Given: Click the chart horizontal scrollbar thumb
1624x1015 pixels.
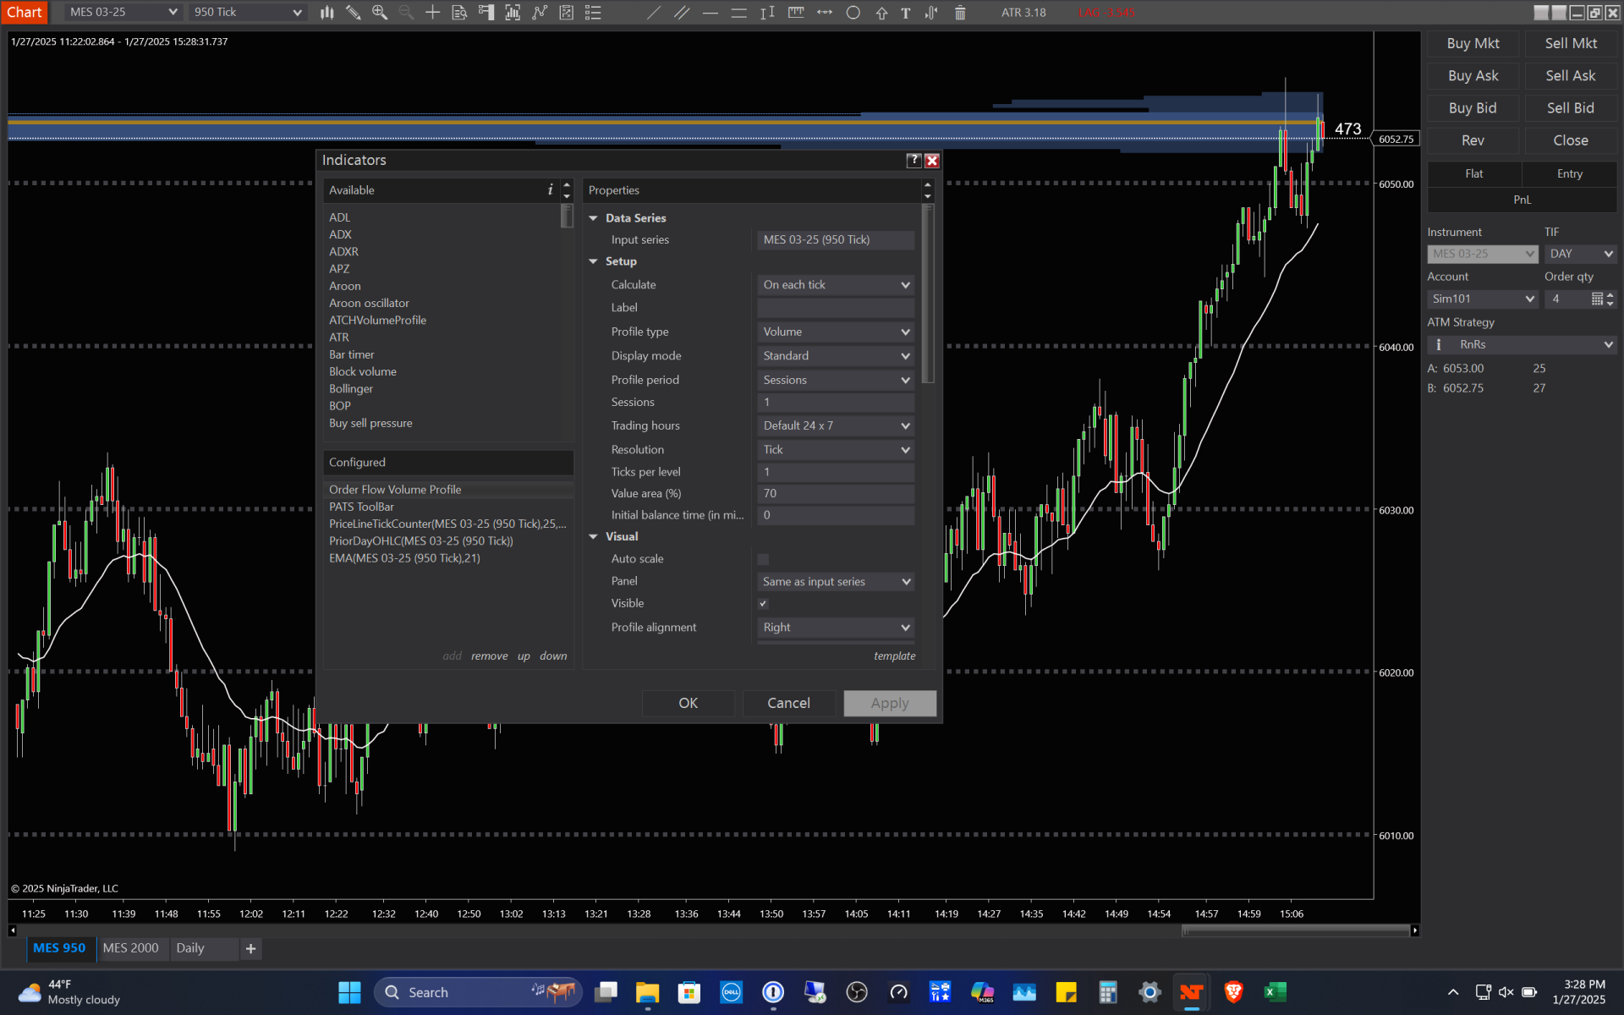Looking at the screenshot, I should (x=1294, y=930).
